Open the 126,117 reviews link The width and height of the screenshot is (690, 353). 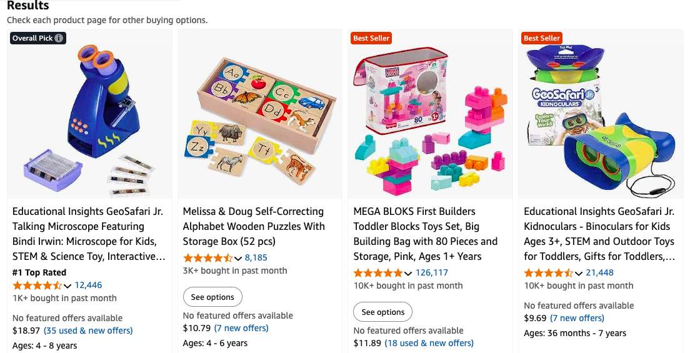coord(432,273)
